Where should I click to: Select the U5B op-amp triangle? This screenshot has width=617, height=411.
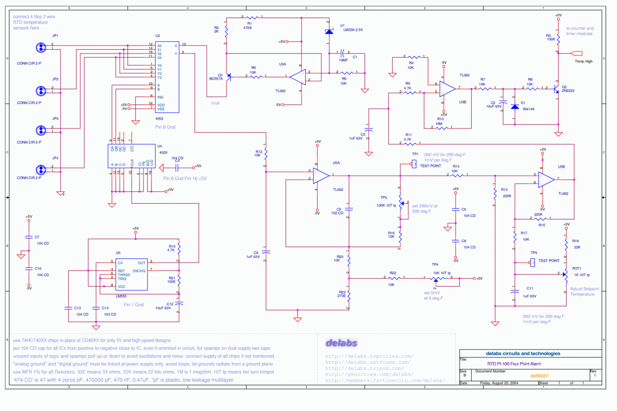point(546,180)
